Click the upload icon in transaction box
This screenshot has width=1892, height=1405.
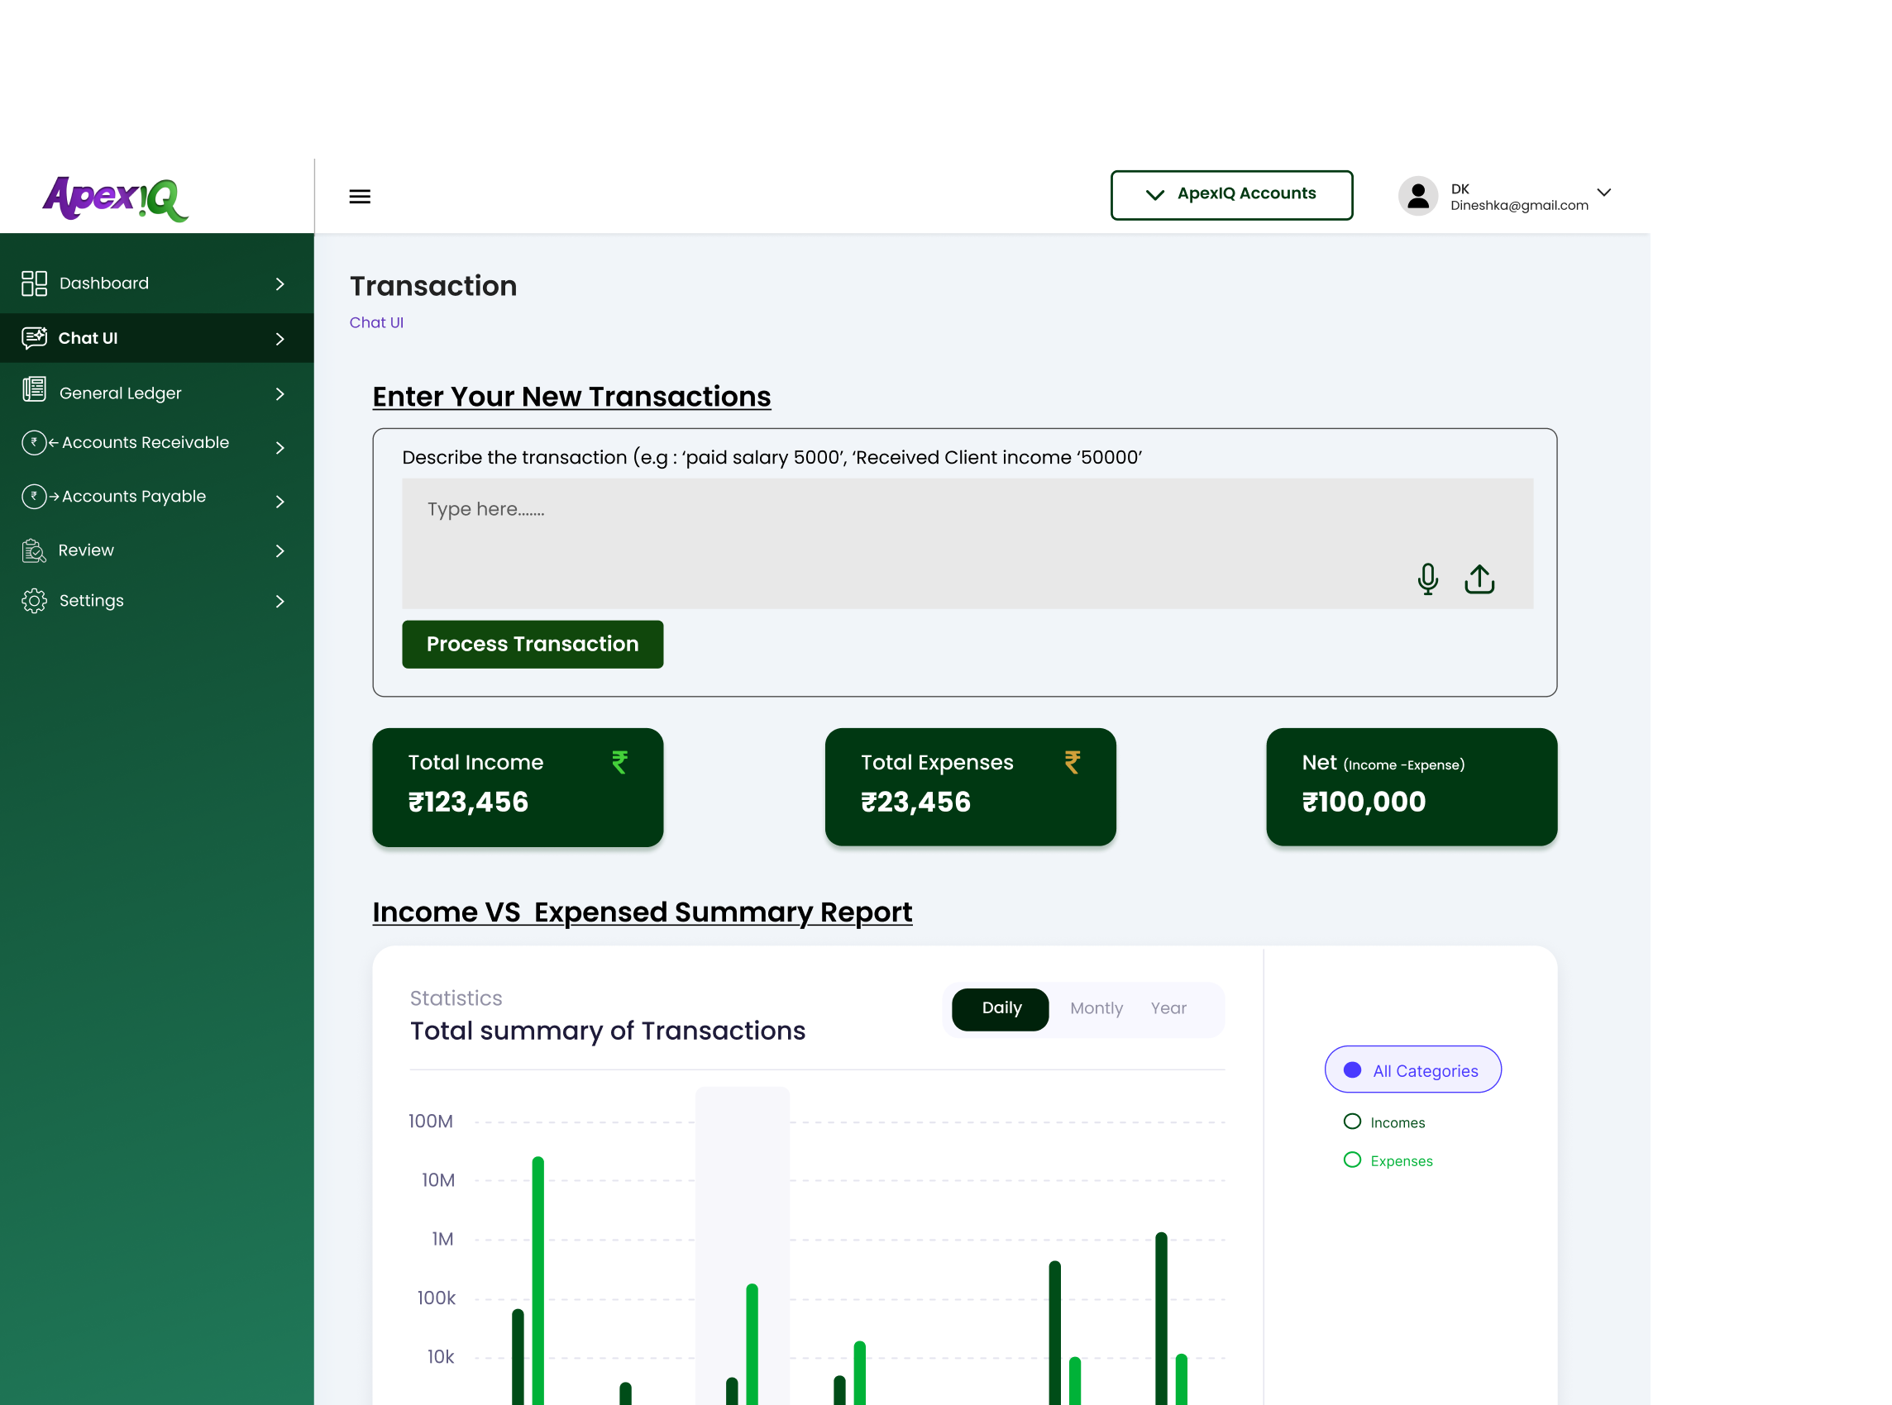point(1479,579)
